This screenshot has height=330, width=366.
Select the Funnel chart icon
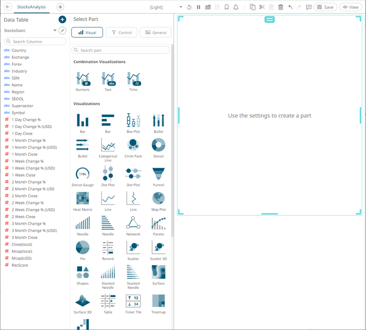158,174
